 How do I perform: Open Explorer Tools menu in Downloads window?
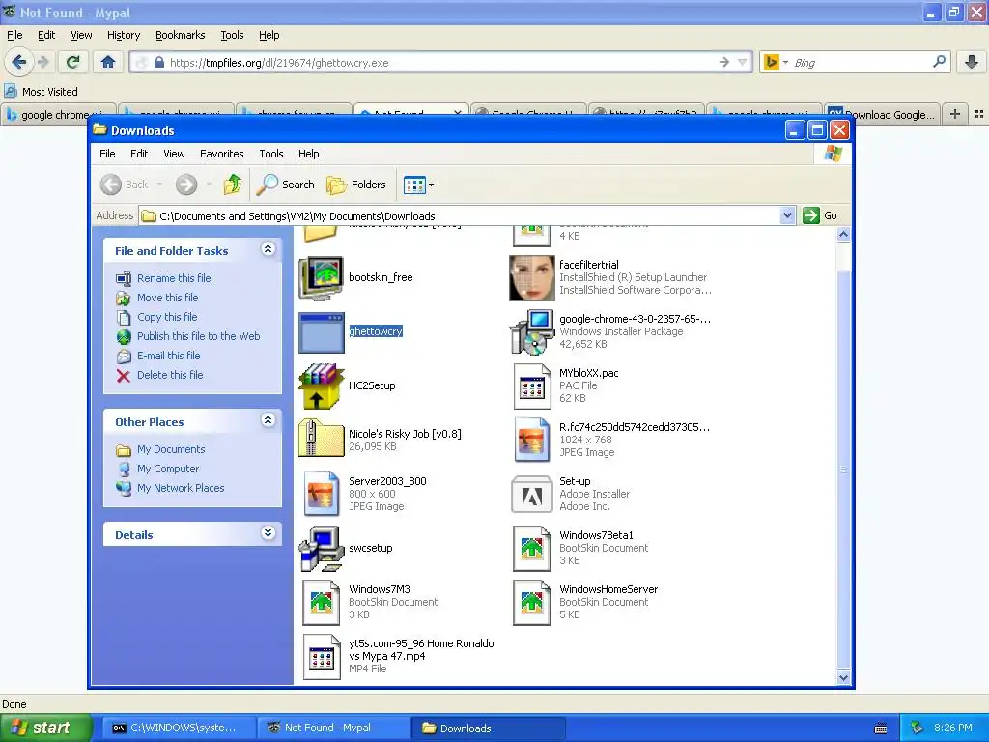click(271, 154)
